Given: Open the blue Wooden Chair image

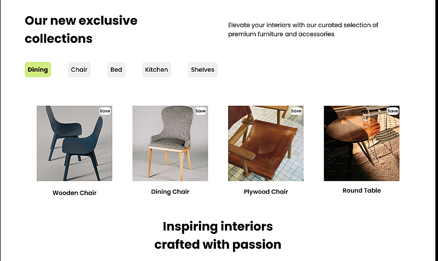Looking at the screenshot, I should click(x=74, y=143).
